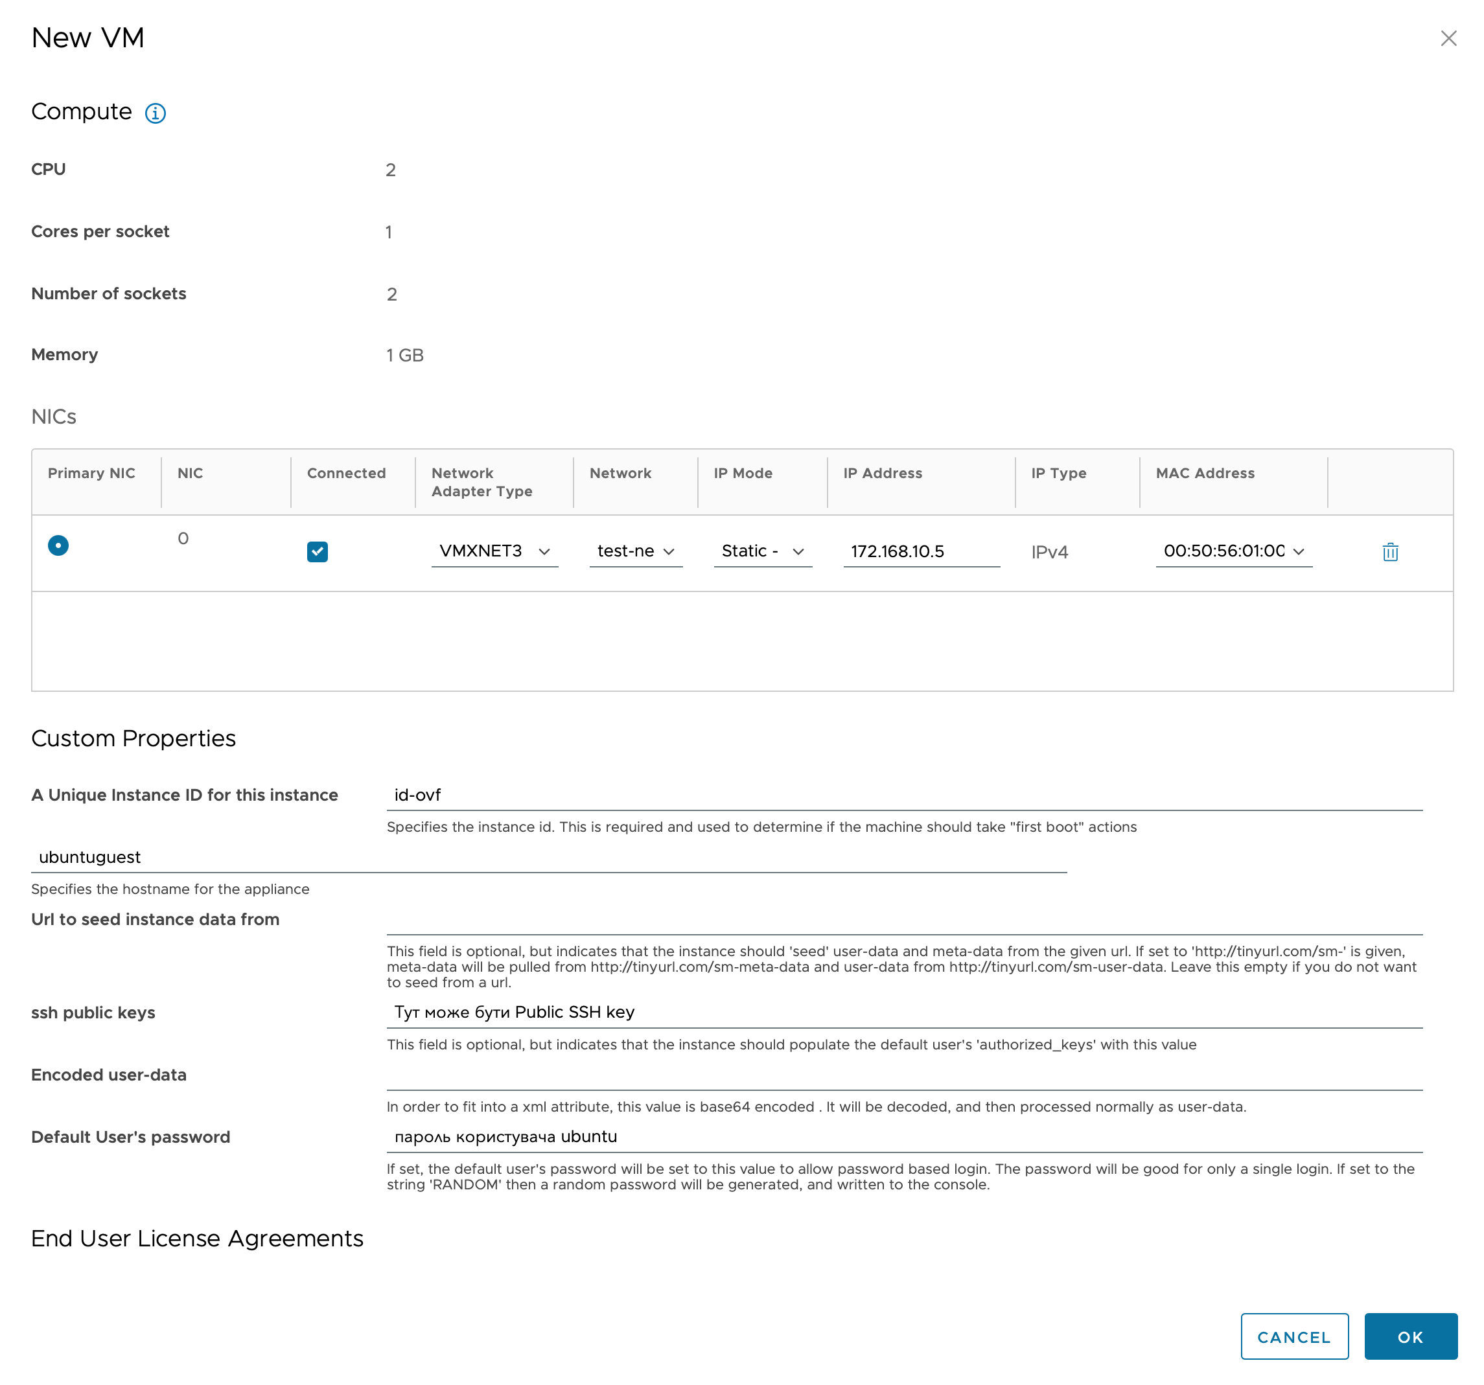Click the Unique Instance ID field
This screenshot has height=1385, width=1484.
point(905,795)
